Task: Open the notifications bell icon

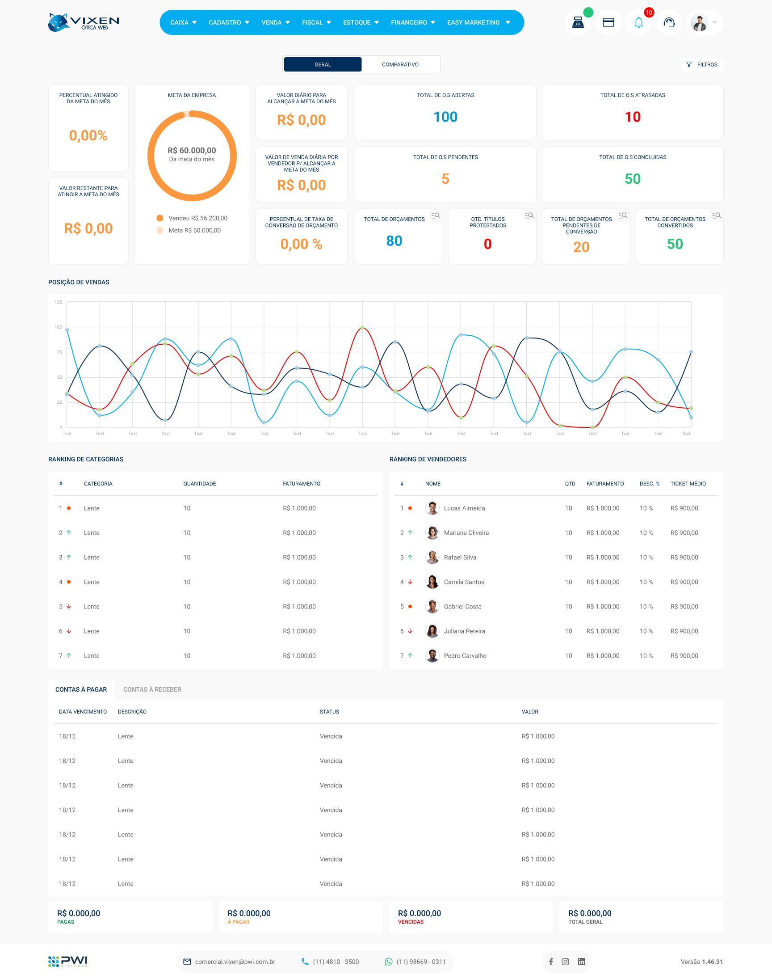Action: point(638,23)
